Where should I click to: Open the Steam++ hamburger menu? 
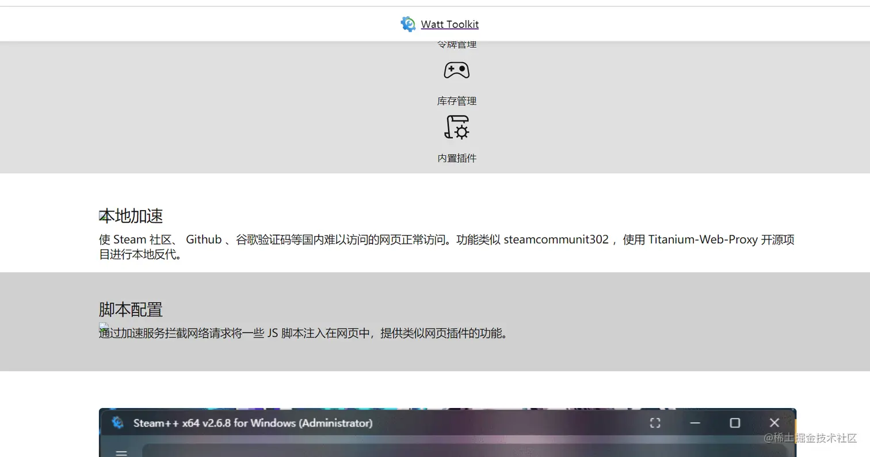121,454
